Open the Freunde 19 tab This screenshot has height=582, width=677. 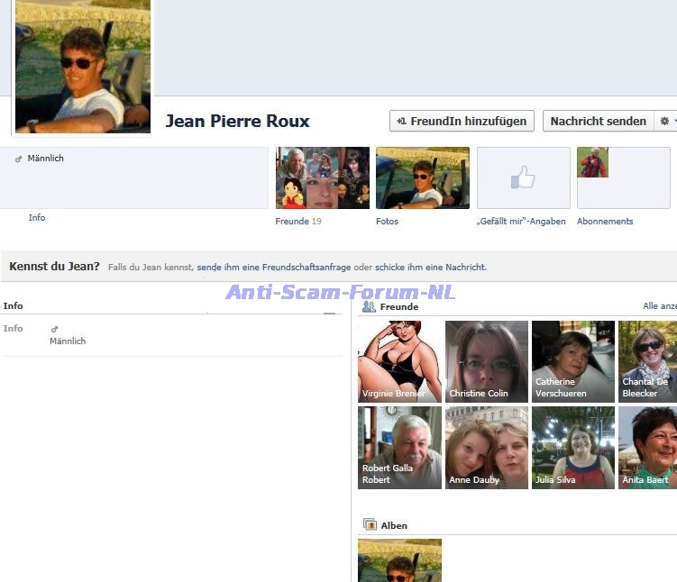tap(297, 222)
